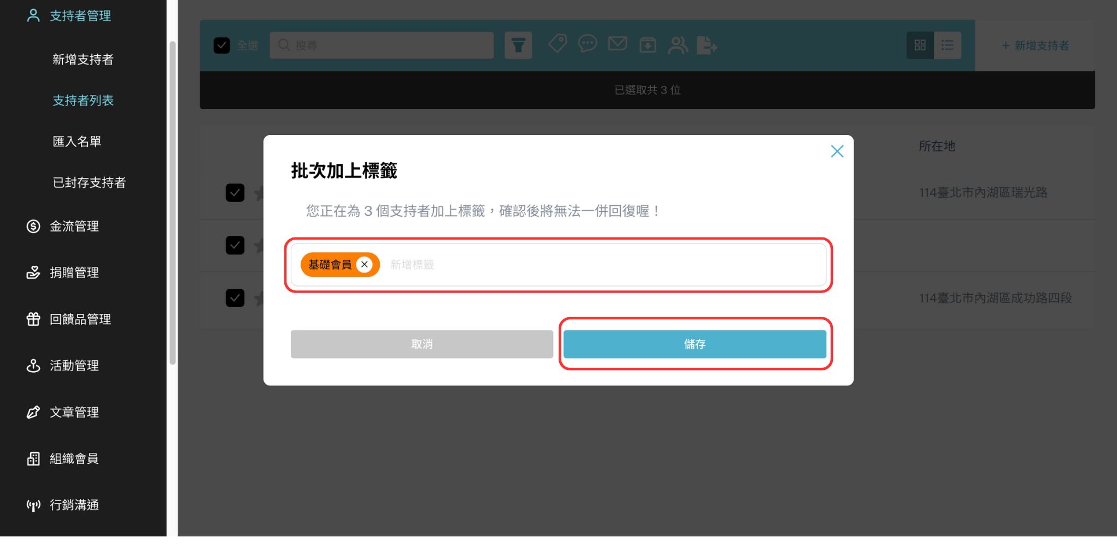Click the chat message bubble icon
The height and width of the screenshot is (545, 1117).
pos(588,44)
